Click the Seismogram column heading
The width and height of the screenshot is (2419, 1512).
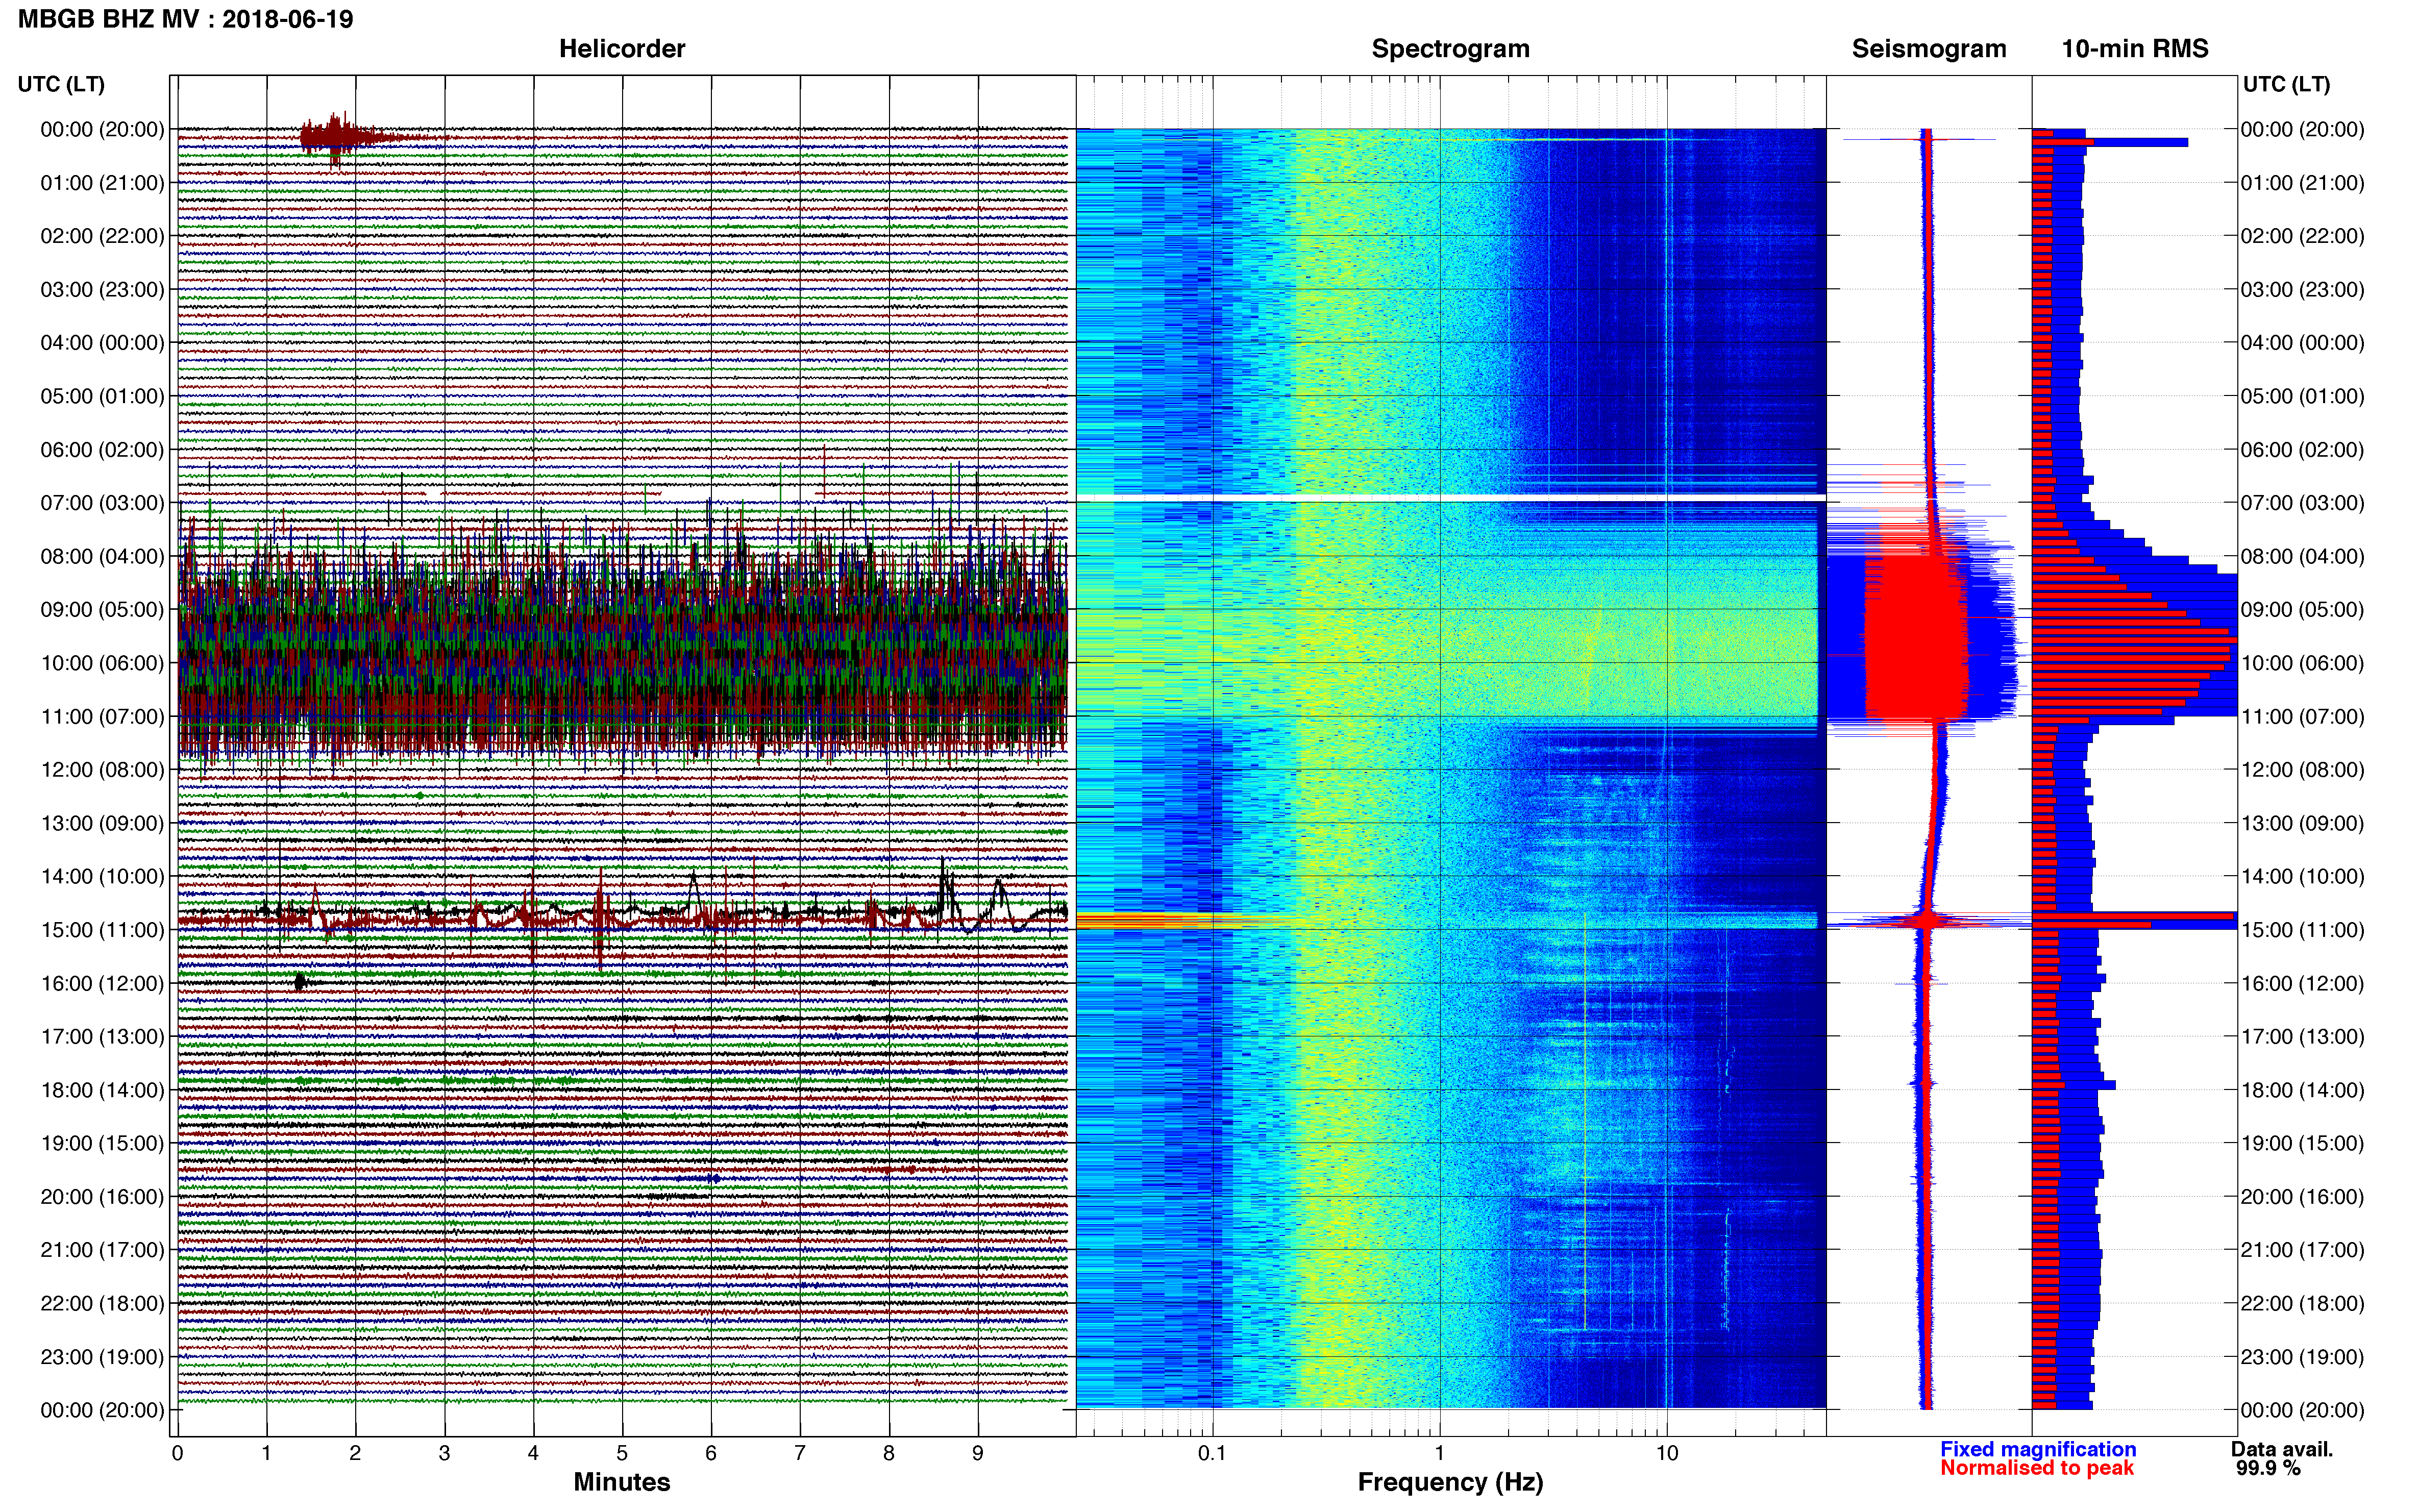[1929, 49]
